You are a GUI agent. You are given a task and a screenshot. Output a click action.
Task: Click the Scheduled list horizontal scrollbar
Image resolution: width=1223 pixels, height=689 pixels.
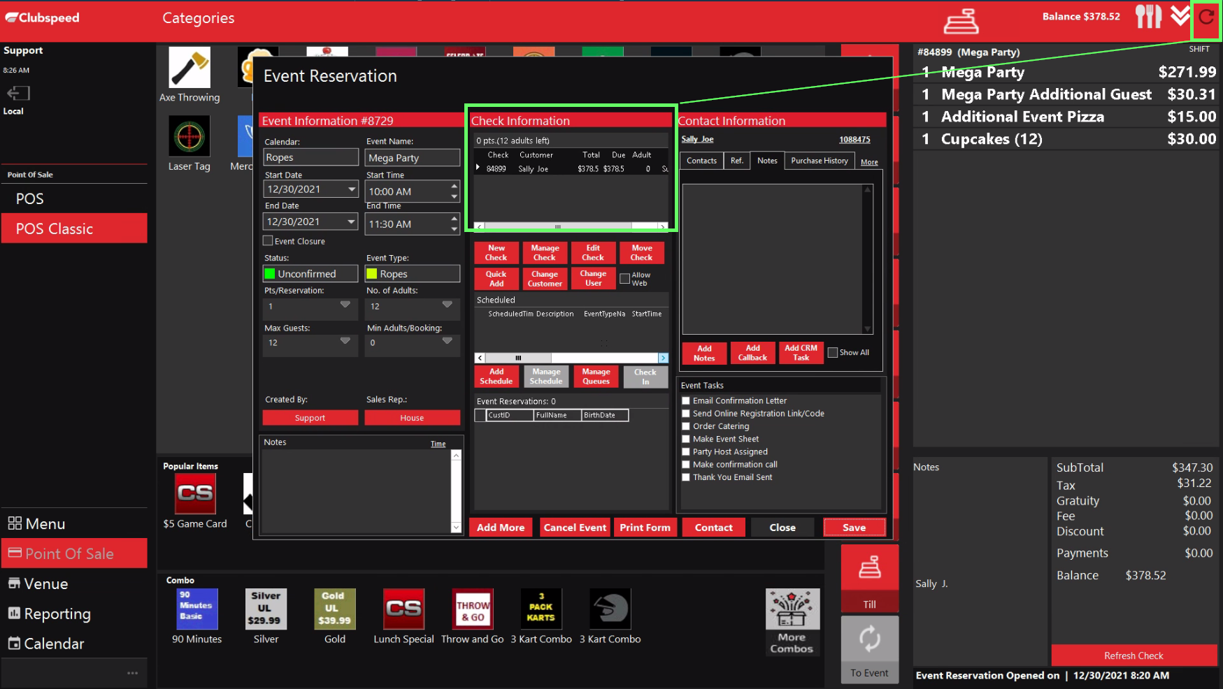pos(571,358)
